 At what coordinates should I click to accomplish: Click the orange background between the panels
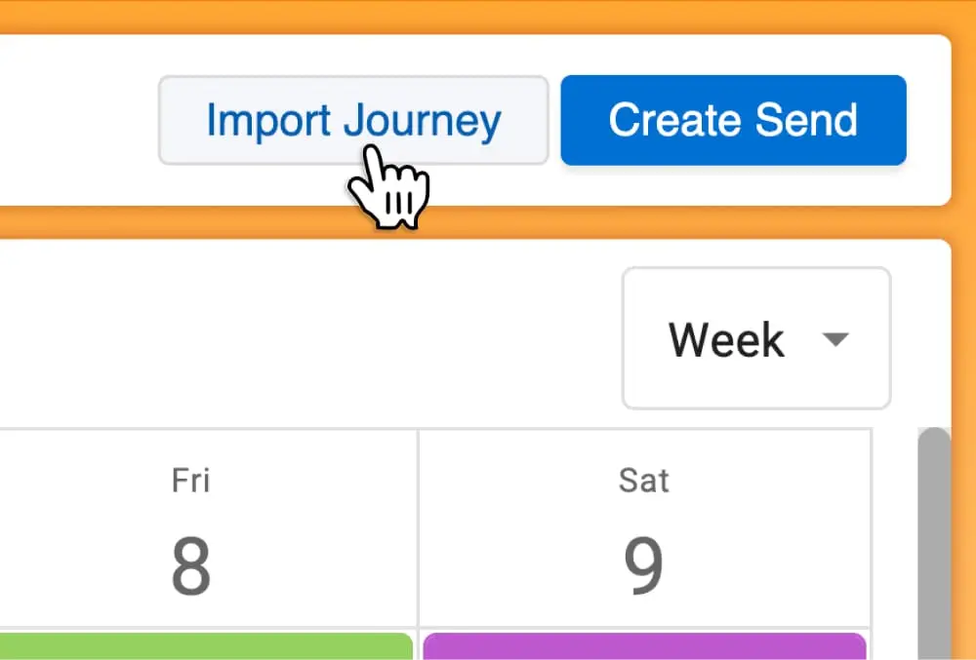[x=488, y=222]
